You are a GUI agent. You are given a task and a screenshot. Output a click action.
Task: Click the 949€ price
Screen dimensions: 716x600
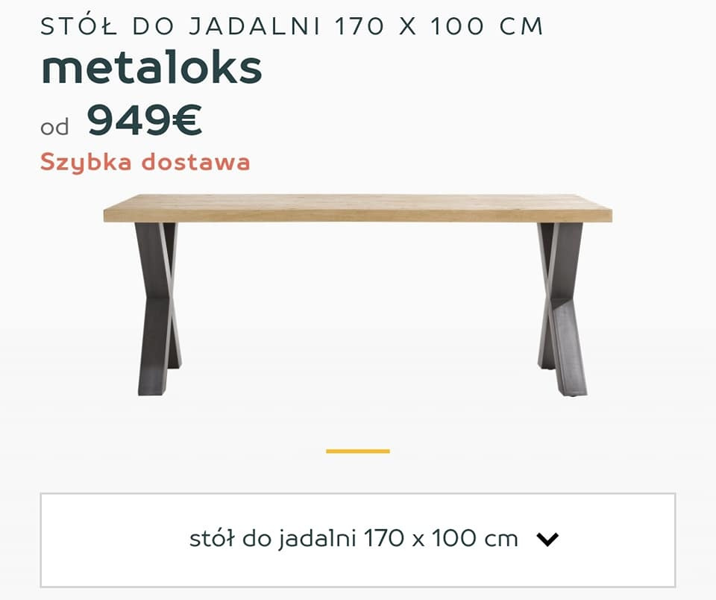point(144,119)
